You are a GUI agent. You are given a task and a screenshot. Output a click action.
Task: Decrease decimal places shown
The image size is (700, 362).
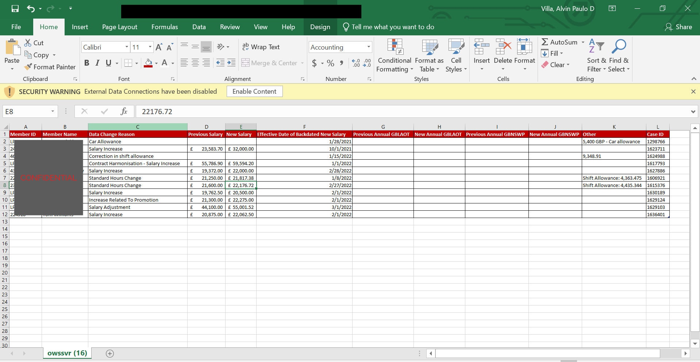367,63
